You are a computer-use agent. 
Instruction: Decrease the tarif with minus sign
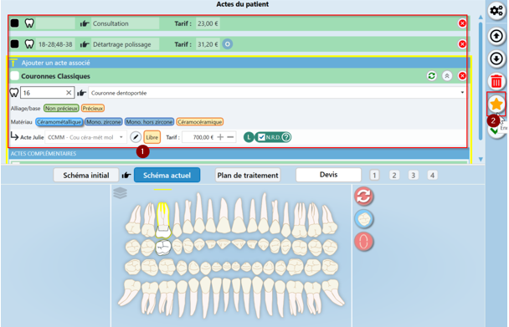coord(230,137)
